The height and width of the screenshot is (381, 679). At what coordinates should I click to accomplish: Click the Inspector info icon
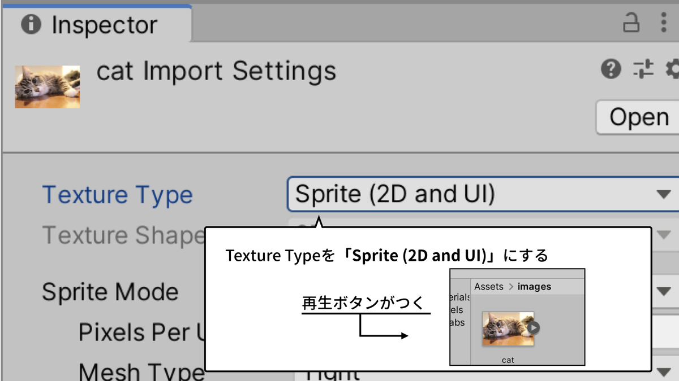point(31,24)
